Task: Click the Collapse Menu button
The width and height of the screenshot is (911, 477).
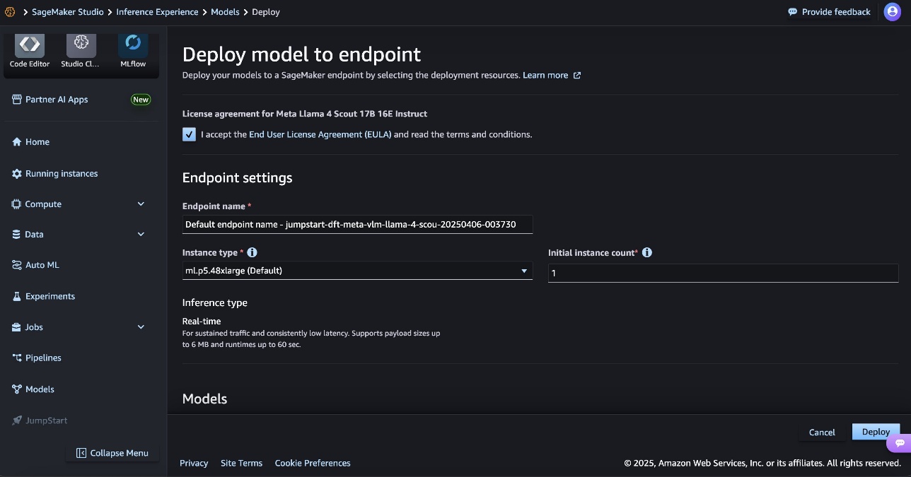Action: pos(112,453)
